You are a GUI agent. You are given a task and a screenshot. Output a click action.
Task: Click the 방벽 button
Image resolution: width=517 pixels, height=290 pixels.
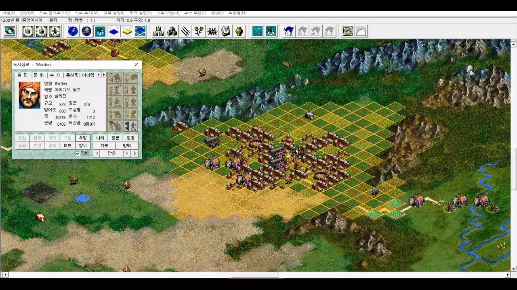127,145
